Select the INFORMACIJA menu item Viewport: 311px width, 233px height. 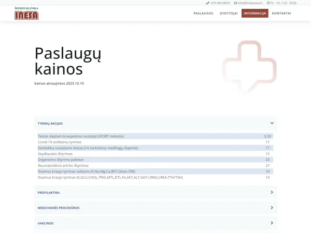[255, 13]
